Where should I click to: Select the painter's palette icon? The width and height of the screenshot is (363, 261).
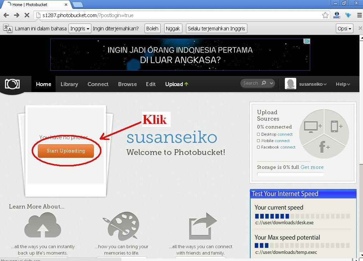121,226
